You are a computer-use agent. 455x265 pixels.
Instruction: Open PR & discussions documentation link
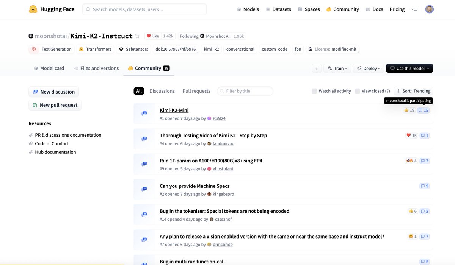(68, 135)
